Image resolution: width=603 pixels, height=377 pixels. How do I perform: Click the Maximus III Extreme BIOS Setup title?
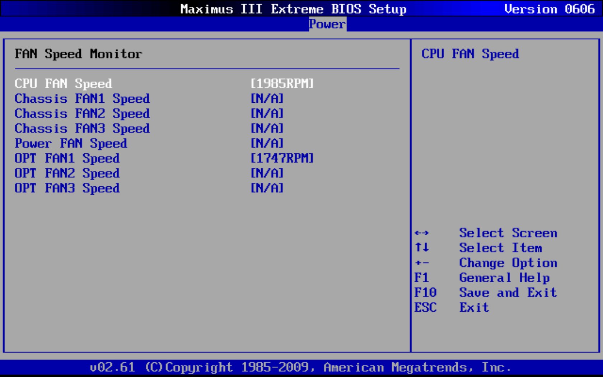tap(293, 9)
